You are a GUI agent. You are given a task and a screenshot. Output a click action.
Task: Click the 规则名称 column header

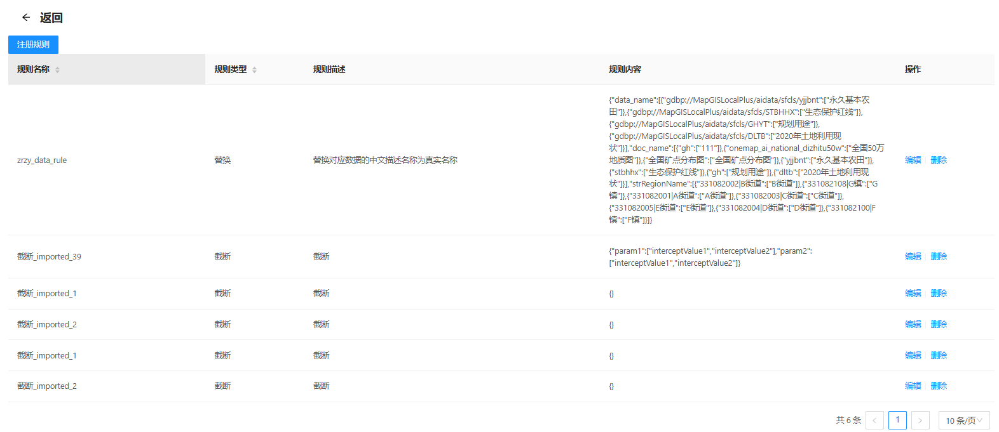[33, 70]
